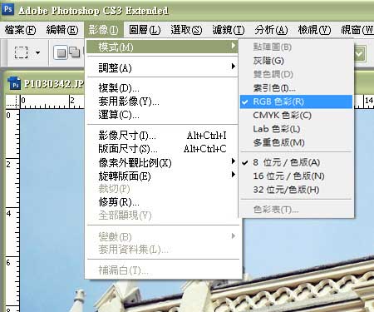Click the Photoshop Ps title bar icon

pos(7,9)
